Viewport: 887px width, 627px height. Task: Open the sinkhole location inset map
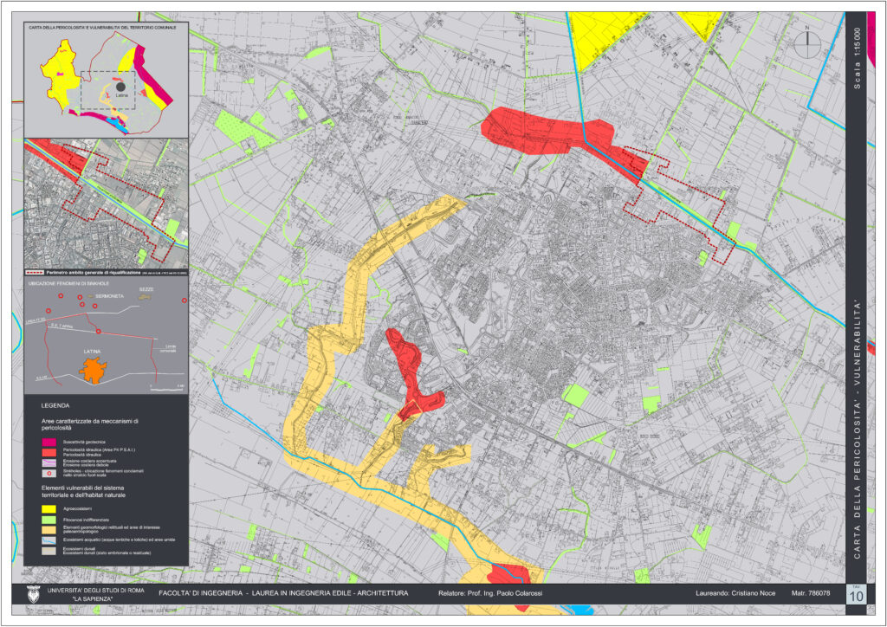pos(107,335)
